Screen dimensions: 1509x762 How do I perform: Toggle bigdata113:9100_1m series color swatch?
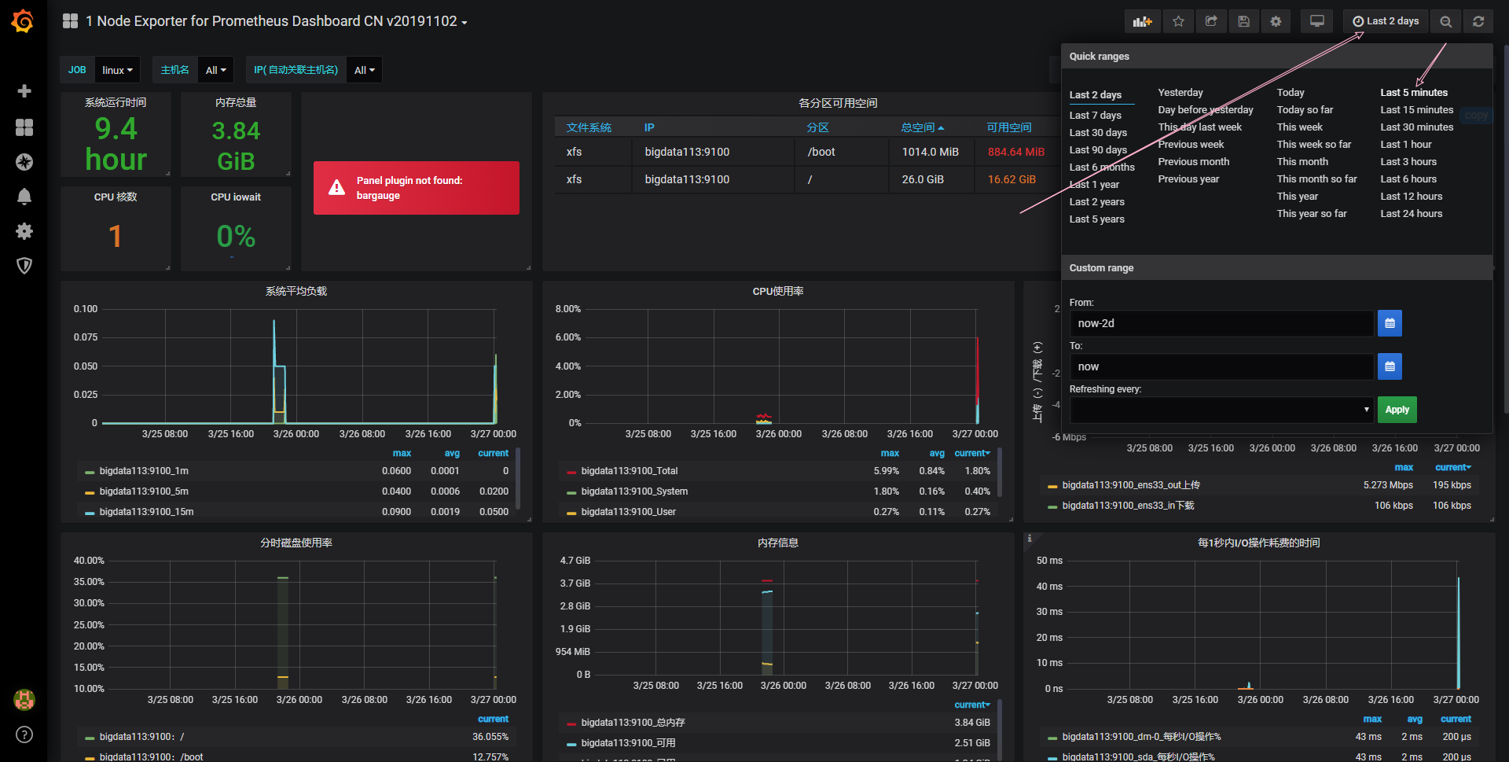pyautogui.click(x=90, y=472)
